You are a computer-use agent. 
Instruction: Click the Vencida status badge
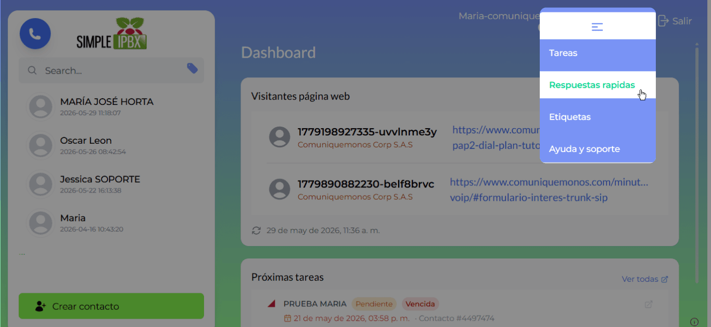click(x=420, y=304)
